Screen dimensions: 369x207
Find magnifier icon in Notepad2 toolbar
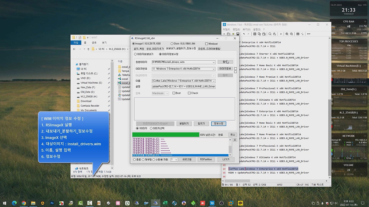270,34
